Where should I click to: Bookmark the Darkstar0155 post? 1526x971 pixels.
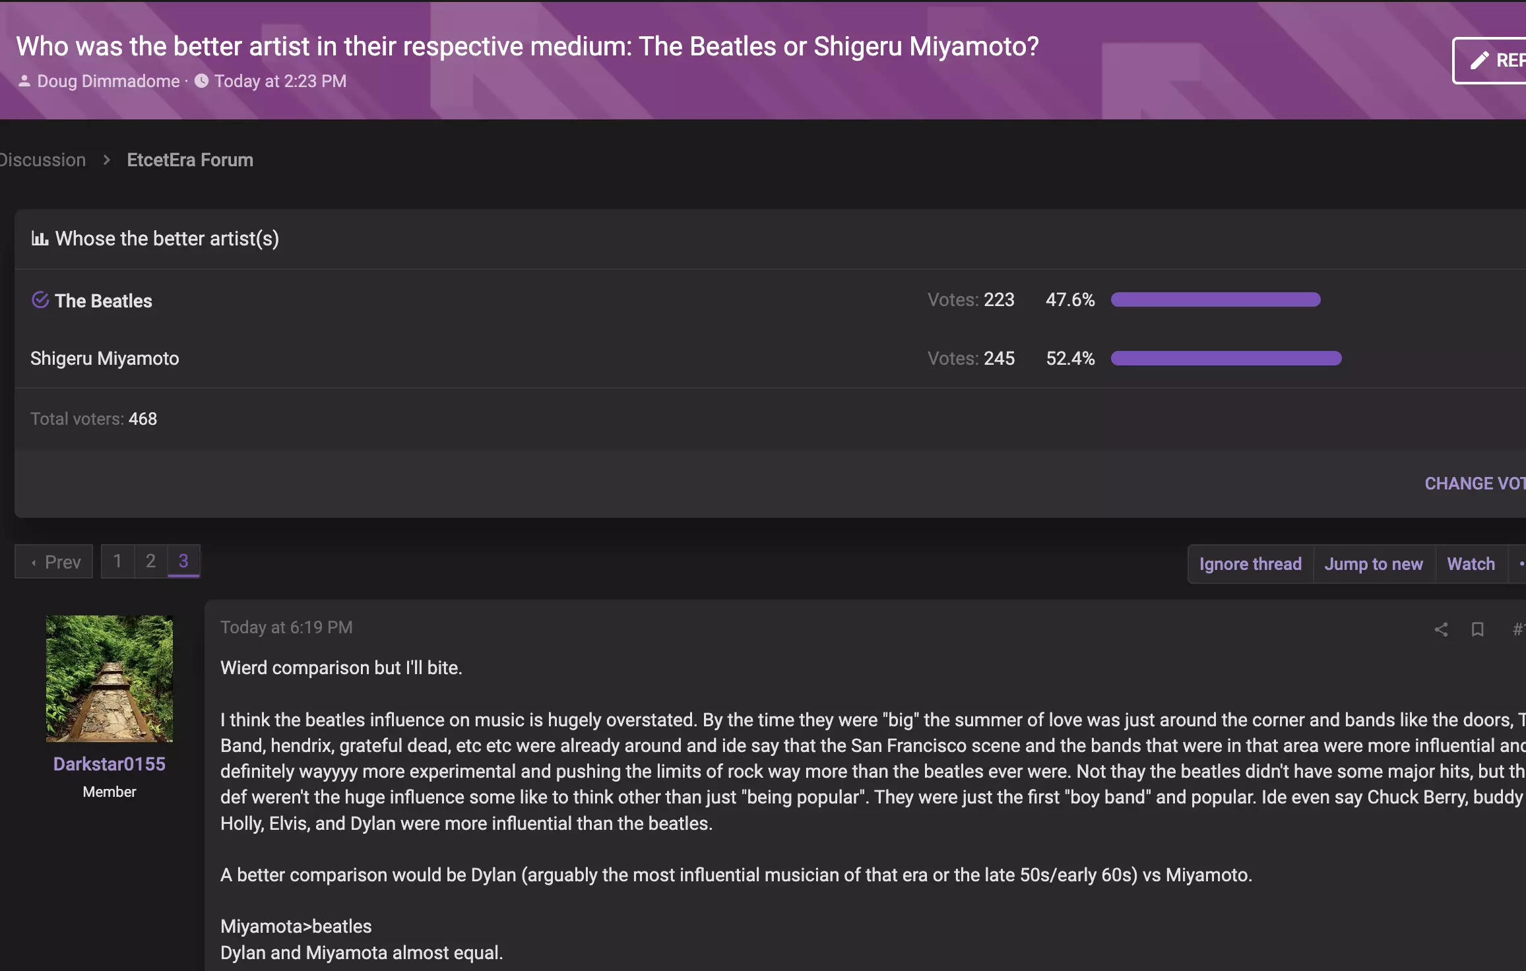point(1478,629)
